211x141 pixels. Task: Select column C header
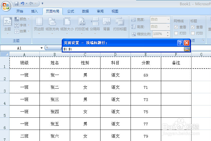coord(85,54)
